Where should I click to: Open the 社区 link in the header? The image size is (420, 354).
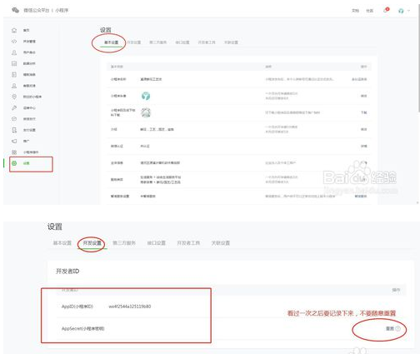click(x=370, y=11)
